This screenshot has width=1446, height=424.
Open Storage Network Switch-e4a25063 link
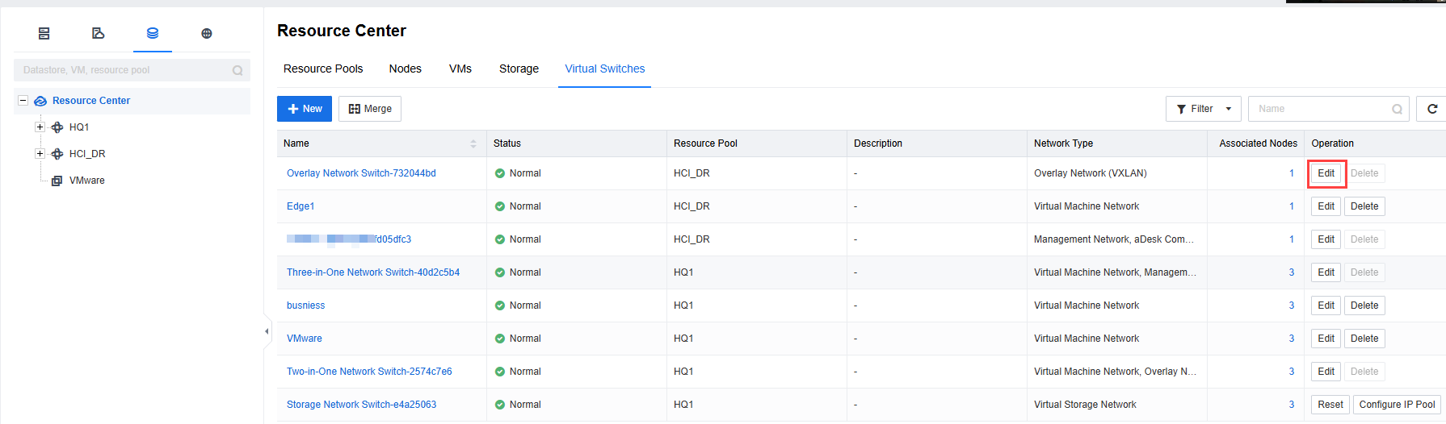click(361, 405)
